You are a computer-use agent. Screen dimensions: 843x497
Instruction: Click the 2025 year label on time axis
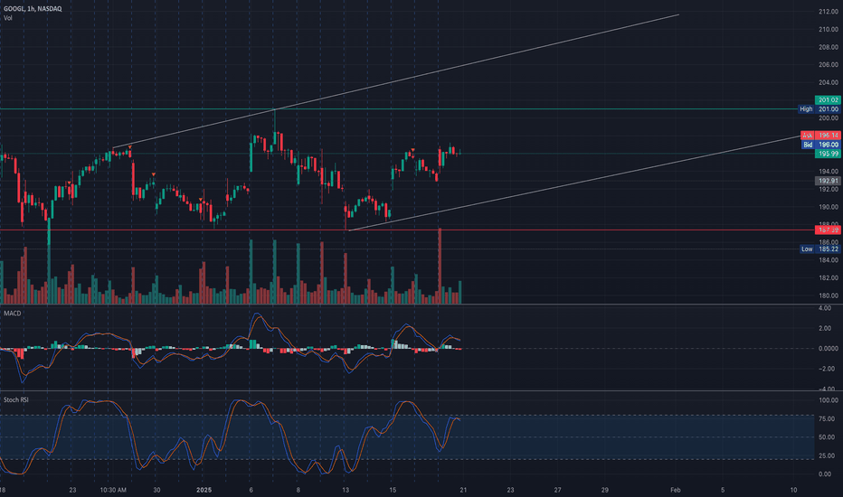pyautogui.click(x=204, y=490)
